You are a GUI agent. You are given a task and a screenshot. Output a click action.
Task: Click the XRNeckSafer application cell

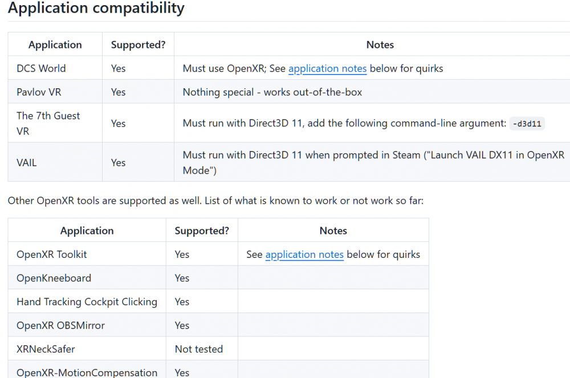click(46, 349)
